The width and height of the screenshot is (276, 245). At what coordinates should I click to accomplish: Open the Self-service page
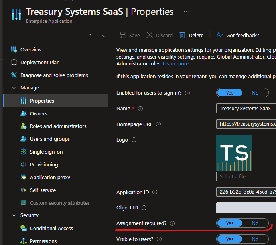pos(43,190)
